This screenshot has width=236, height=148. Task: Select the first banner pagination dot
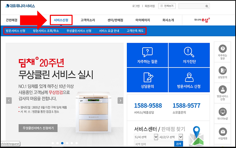[53, 143]
